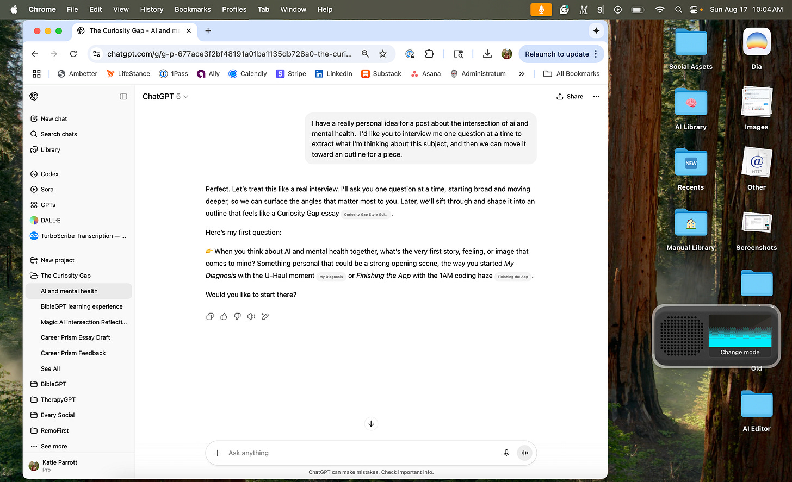Open Finishing the App citation chip
This screenshot has height=482, width=792.
[x=513, y=277]
